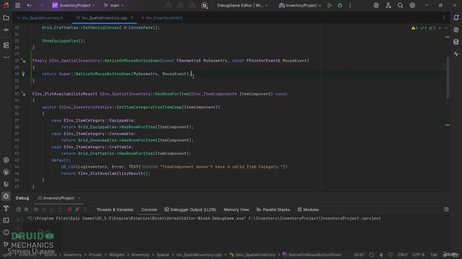The image size is (462, 259).
Task: Run the project with green play button
Action: [x=329, y=5]
